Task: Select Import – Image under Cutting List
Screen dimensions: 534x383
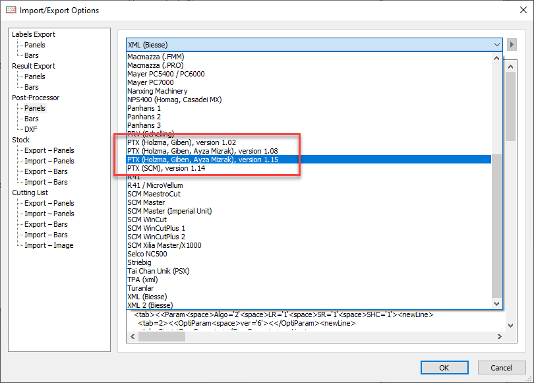Action: click(x=49, y=245)
